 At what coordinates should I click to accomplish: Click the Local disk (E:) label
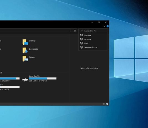(x=34, y=76)
